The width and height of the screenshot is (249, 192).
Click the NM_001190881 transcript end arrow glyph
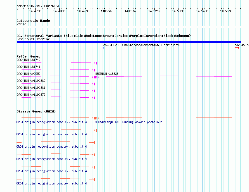(93, 91)
